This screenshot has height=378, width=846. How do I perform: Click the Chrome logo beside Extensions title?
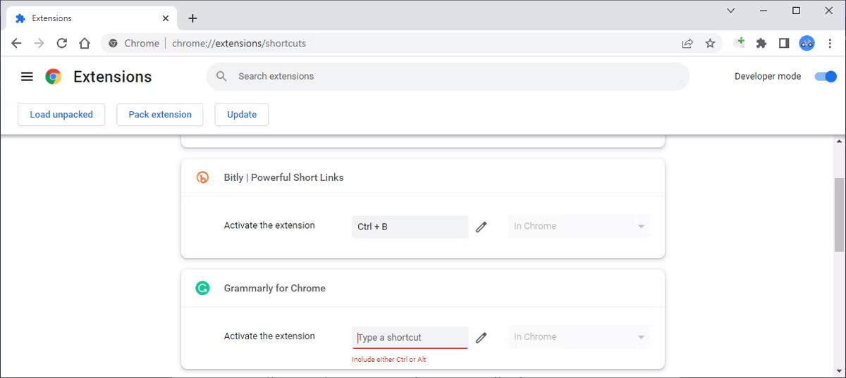click(x=53, y=77)
